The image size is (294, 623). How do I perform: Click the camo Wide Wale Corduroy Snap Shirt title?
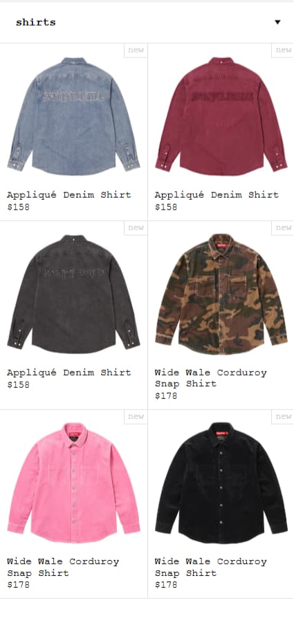click(x=210, y=378)
